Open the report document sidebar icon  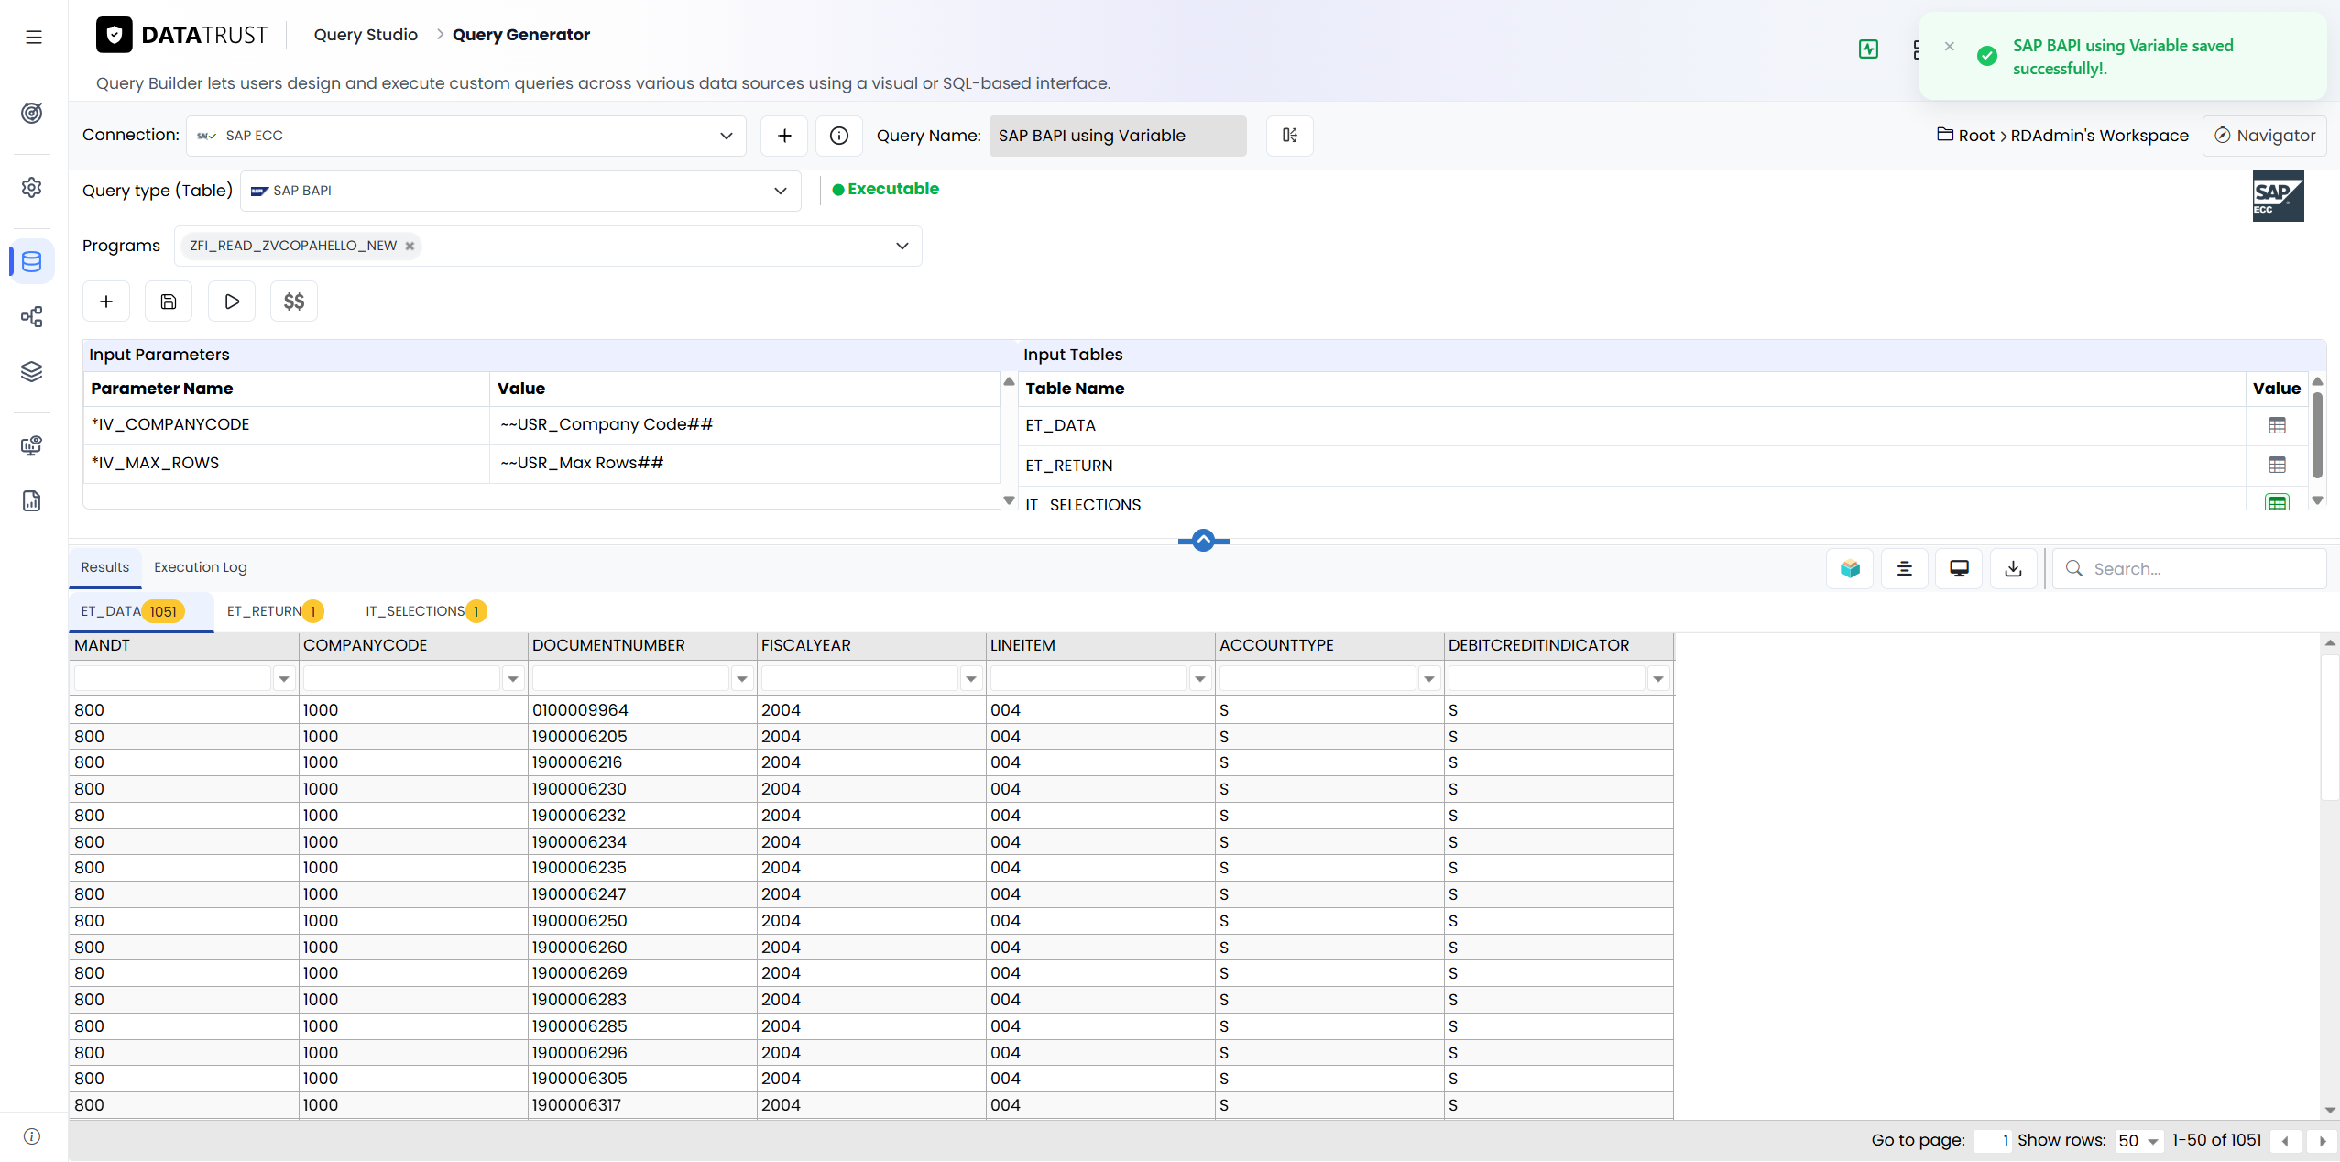(x=32, y=500)
